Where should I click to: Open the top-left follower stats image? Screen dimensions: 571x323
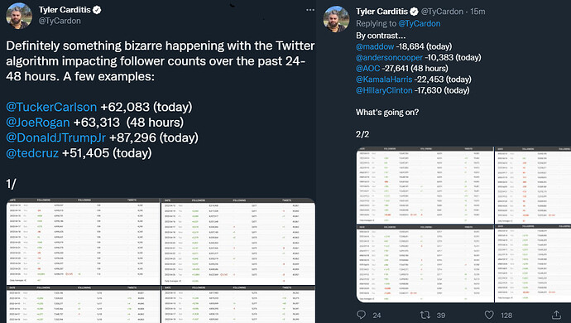click(84, 241)
